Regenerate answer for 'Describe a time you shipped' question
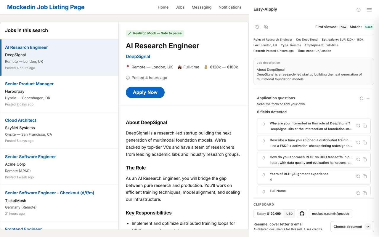The image size is (379, 237). (358, 142)
